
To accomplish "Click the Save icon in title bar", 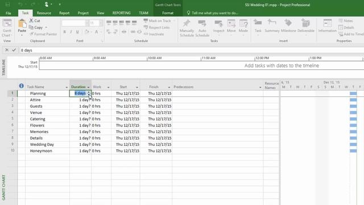I will click(7, 5).
